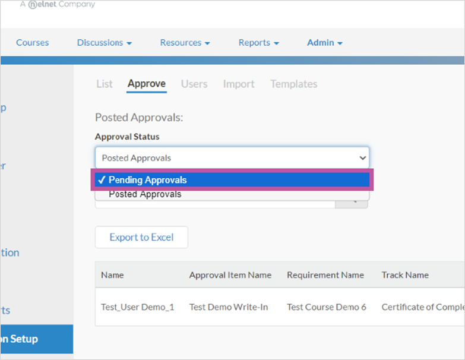Expand the Discussions menu
Screen dimensions: 465x360
[104, 43]
